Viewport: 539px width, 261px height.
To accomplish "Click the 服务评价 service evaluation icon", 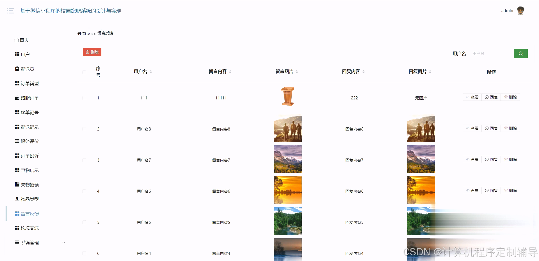I will pos(17,141).
